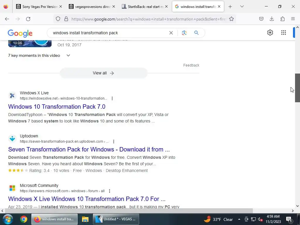The height and width of the screenshot is (225, 300).
Task: Open options for the Windows X Live result
Action: point(112,98)
